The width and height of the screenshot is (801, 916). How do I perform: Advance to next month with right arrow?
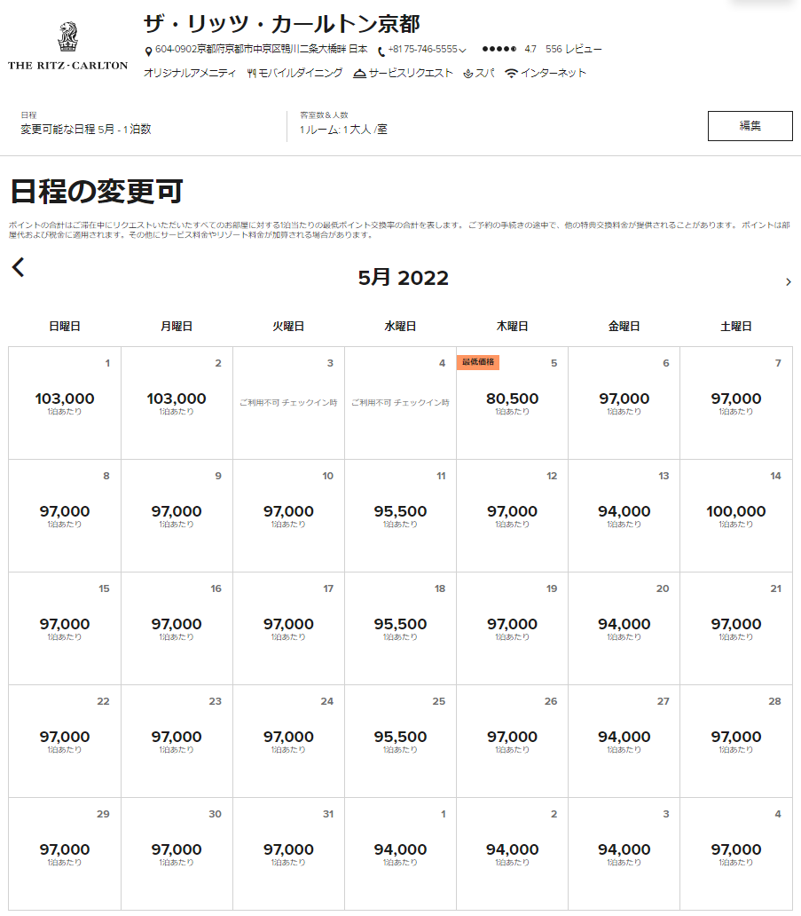(x=788, y=282)
